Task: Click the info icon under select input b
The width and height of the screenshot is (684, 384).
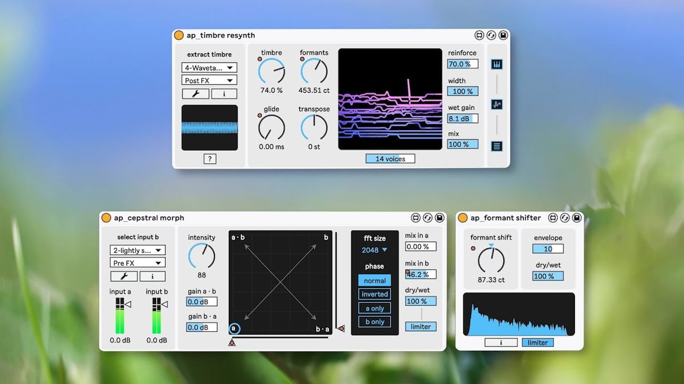Action: pyautogui.click(x=152, y=276)
